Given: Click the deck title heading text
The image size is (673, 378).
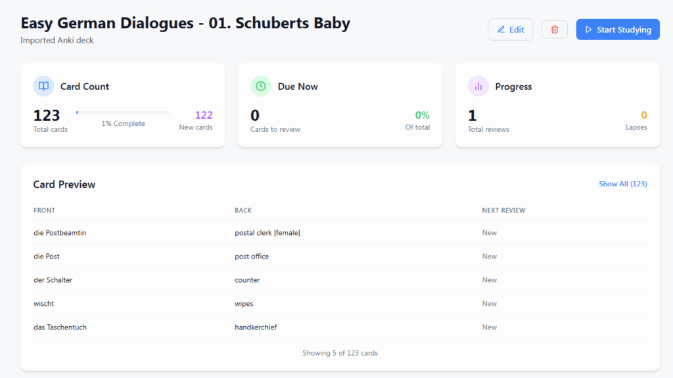Looking at the screenshot, I should tap(185, 23).
